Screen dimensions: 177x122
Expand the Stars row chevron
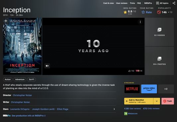114,109
